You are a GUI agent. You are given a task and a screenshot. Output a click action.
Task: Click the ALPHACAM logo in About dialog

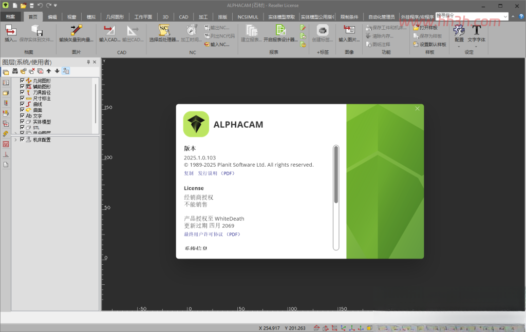click(196, 124)
